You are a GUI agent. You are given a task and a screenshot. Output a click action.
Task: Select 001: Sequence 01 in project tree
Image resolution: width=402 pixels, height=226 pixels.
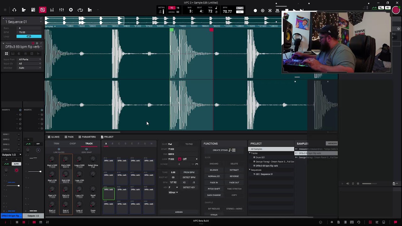pyautogui.click(x=264, y=174)
